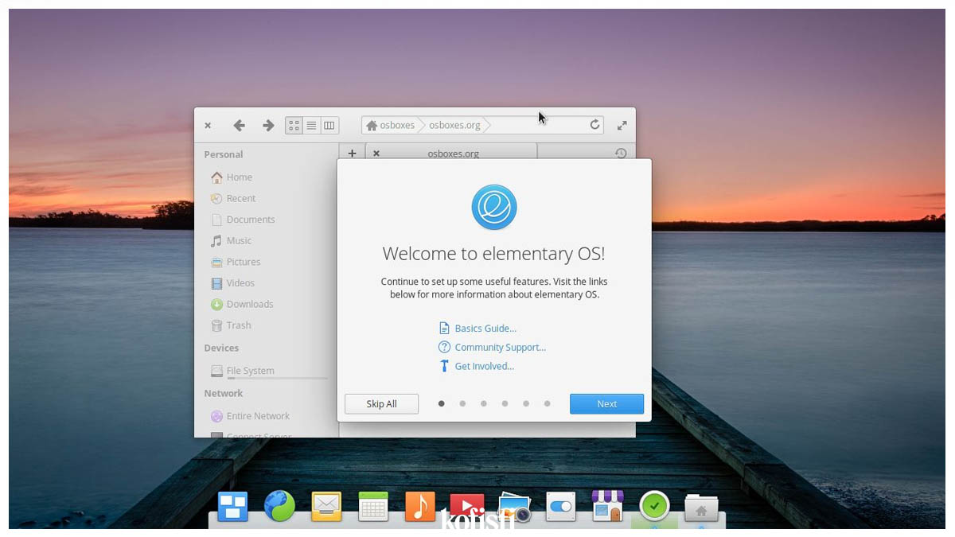Click osboxes home breadcrumb in path bar
Image resolution: width=955 pixels, height=537 pixels.
coord(390,125)
